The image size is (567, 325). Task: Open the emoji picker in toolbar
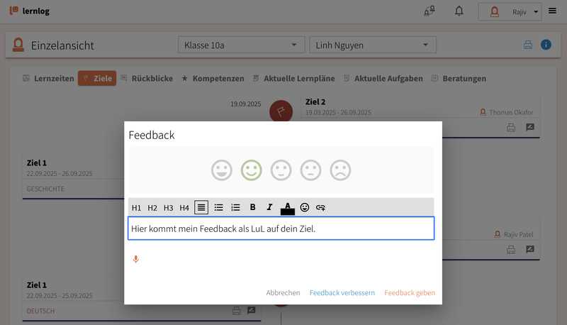click(305, 207)
